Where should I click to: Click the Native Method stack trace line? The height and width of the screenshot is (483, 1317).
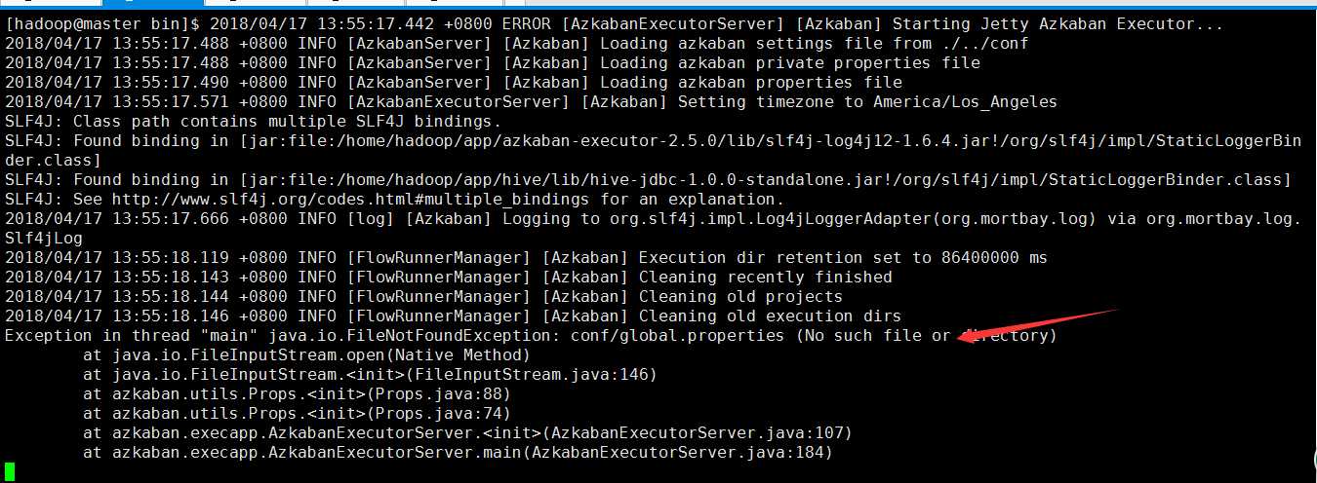pyautogui.click(x=306, y=354)
